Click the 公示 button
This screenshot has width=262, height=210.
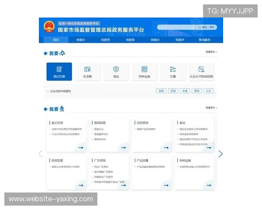tap(209, 91)
